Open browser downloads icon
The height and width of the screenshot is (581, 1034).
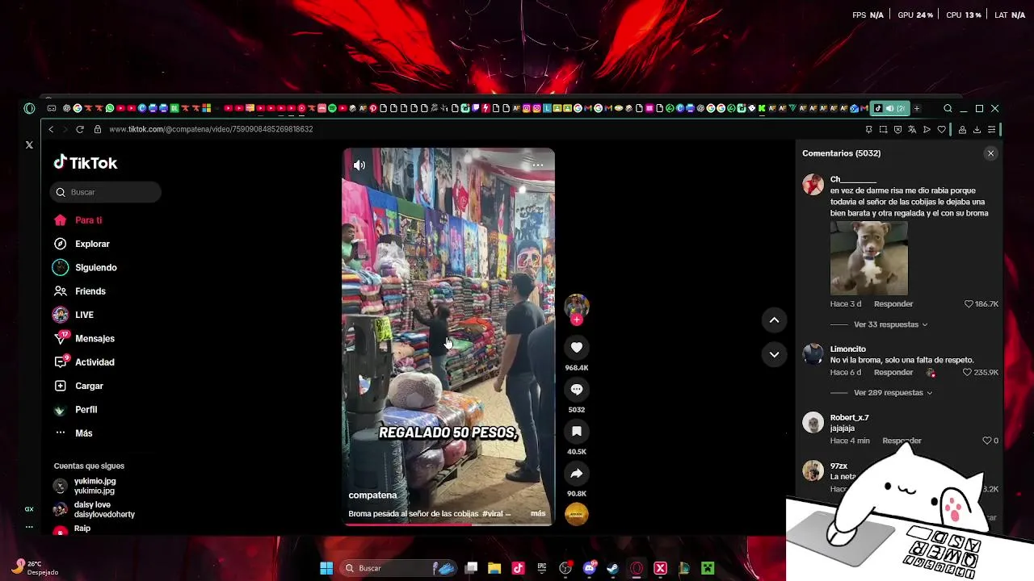pyautogui.click(x=977, y=129)
